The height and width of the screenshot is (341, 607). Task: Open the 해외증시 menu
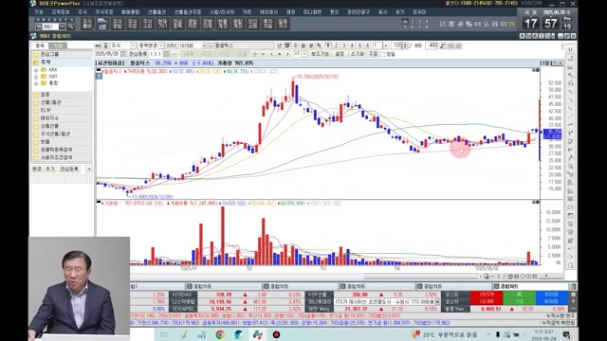[x=268, y=12]
